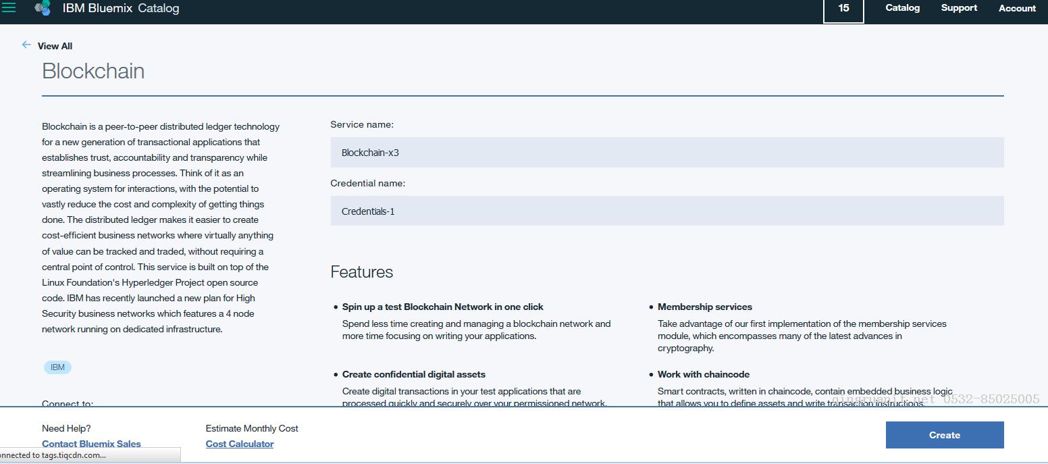Open Contact Bluemix Sales link

91,444
